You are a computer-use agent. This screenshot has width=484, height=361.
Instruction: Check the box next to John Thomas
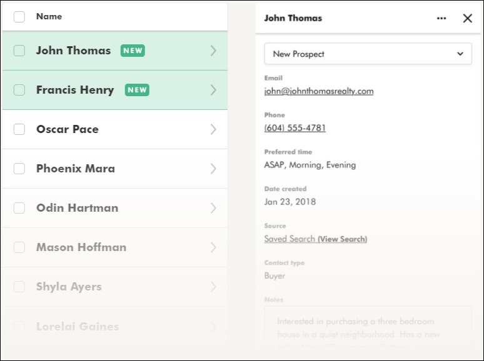19,51
